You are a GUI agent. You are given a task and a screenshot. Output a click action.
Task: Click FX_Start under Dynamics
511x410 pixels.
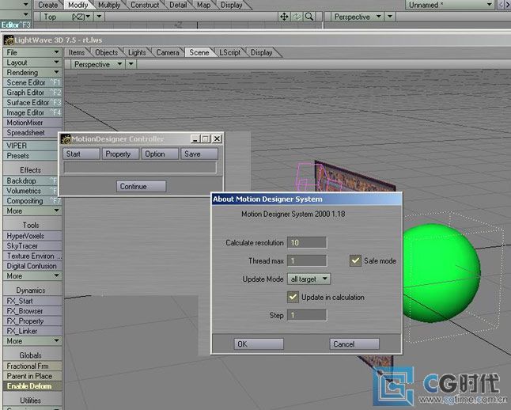pos(32,301)
